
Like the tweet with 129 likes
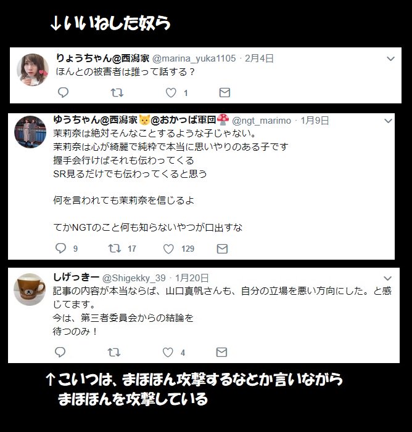168,249
